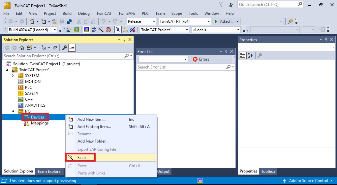Screen dimensions: 337x185
Task: Select the ANALYTICS tree item
Action: tap(35, 105)
